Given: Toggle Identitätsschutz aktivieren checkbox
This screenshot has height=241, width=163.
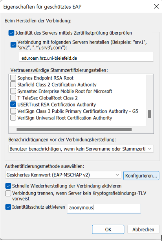Looking at the screenshot, I should (8, 207).
